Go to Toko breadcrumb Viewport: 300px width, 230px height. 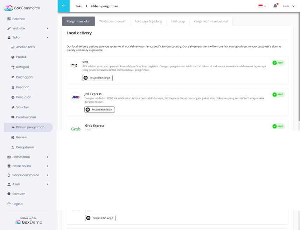click(79, 6)
